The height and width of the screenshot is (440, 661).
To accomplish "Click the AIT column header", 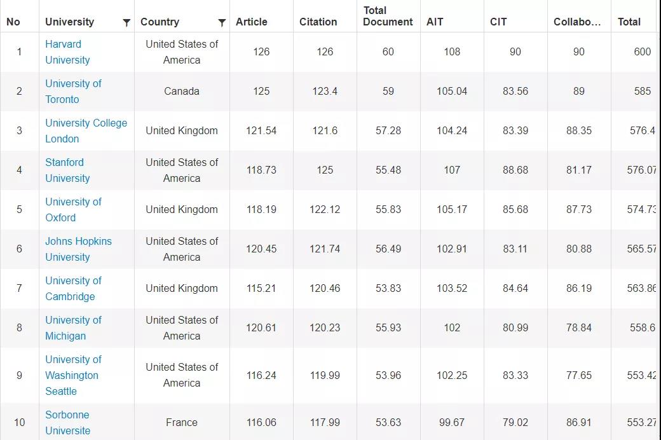I will 435,22.
